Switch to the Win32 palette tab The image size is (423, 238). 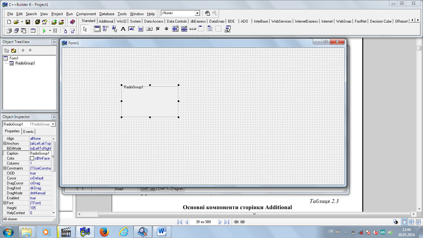pyautogui.click(x=122, y=21)
